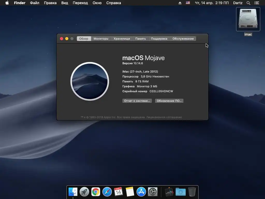Open Finder from the Dock
265x199 pixels.
73,192
